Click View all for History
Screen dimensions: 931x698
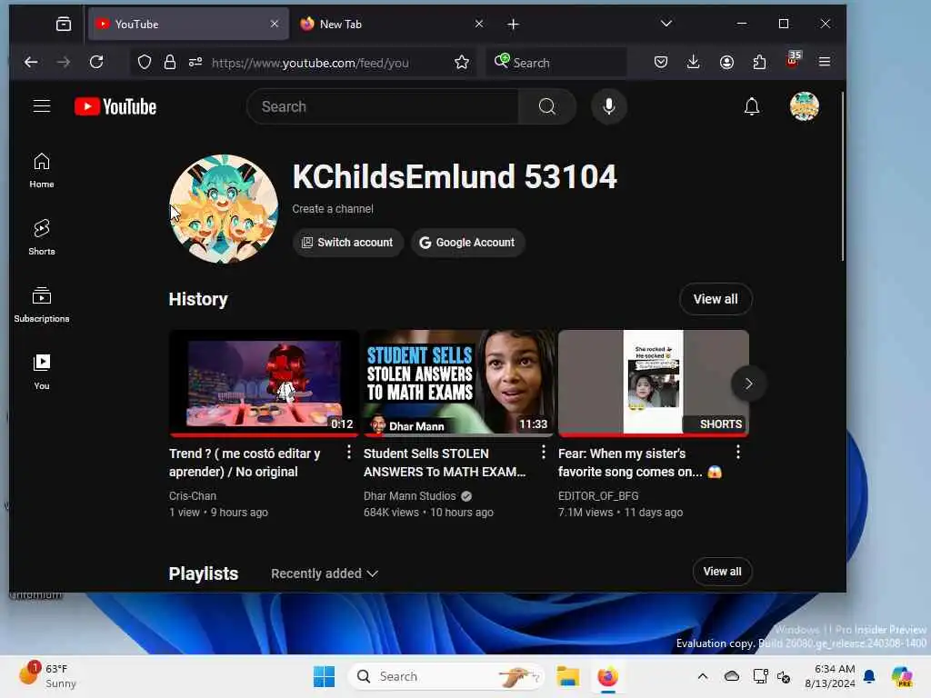pos(716,299)
